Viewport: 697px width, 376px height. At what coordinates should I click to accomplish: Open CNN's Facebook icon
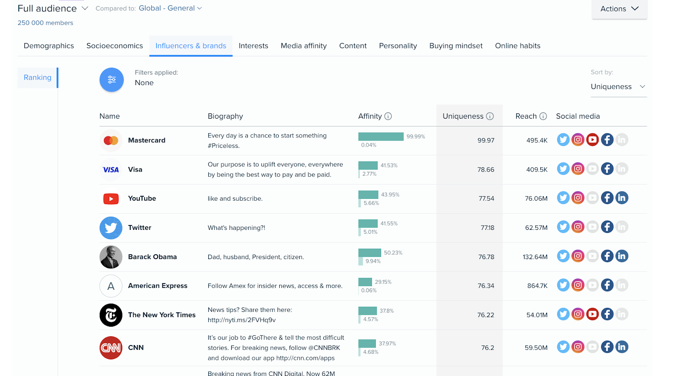(607, 347)
